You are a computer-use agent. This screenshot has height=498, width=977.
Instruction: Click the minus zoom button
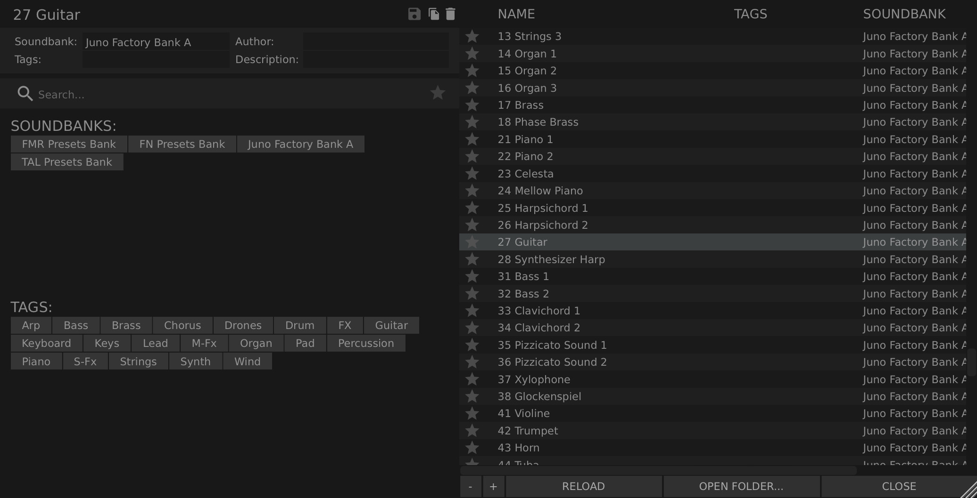[x=471, y=486]
